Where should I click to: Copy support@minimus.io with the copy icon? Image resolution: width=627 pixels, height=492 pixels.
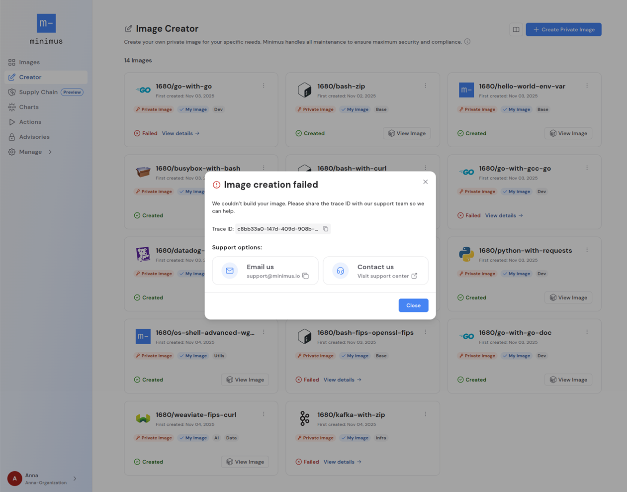pos(305,275)
